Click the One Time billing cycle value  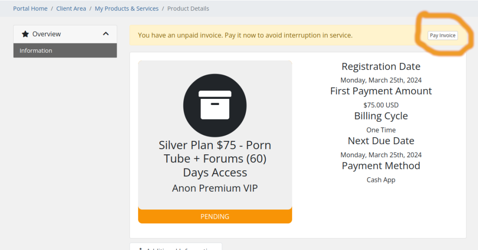[381, 130]
